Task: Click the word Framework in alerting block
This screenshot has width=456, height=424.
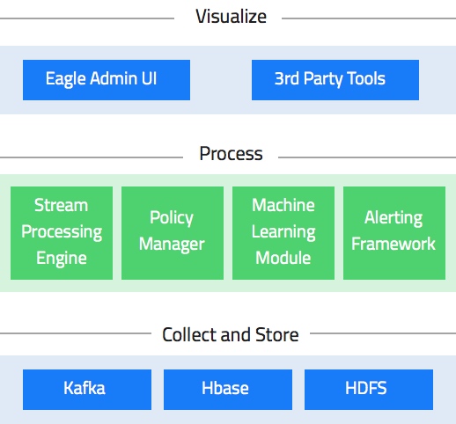Action: 393,244
